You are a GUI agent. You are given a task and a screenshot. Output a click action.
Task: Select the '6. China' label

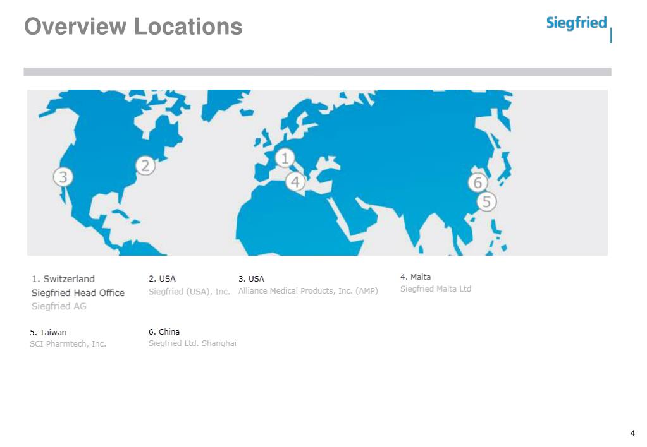coord(164,331)
